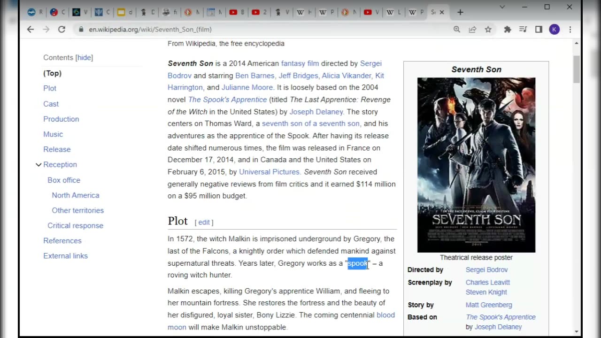Open the Ben Barnes link
Image resolution: width=601 pixels, height=338 pixels.
click(255, 76)
